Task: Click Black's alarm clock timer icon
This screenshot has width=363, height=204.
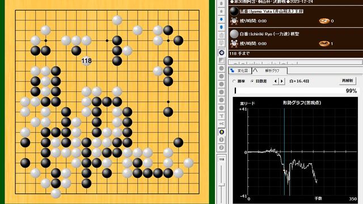Action: point(234,21)
